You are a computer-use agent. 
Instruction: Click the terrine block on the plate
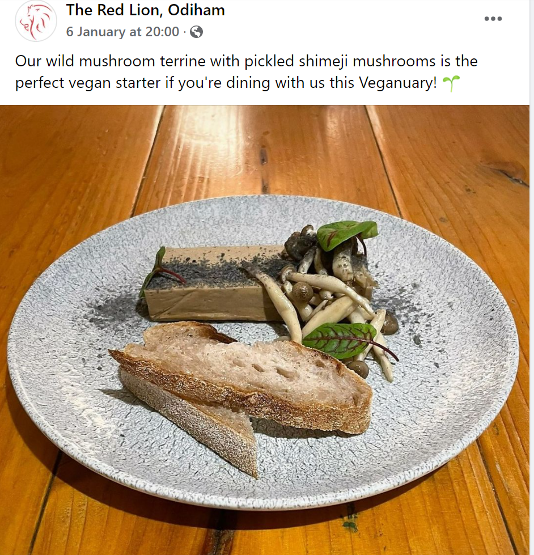pos(213,283)
